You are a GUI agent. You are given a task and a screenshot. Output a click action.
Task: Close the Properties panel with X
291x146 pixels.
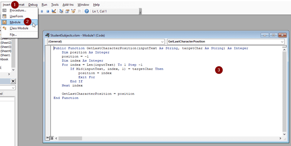coord(13,81)
